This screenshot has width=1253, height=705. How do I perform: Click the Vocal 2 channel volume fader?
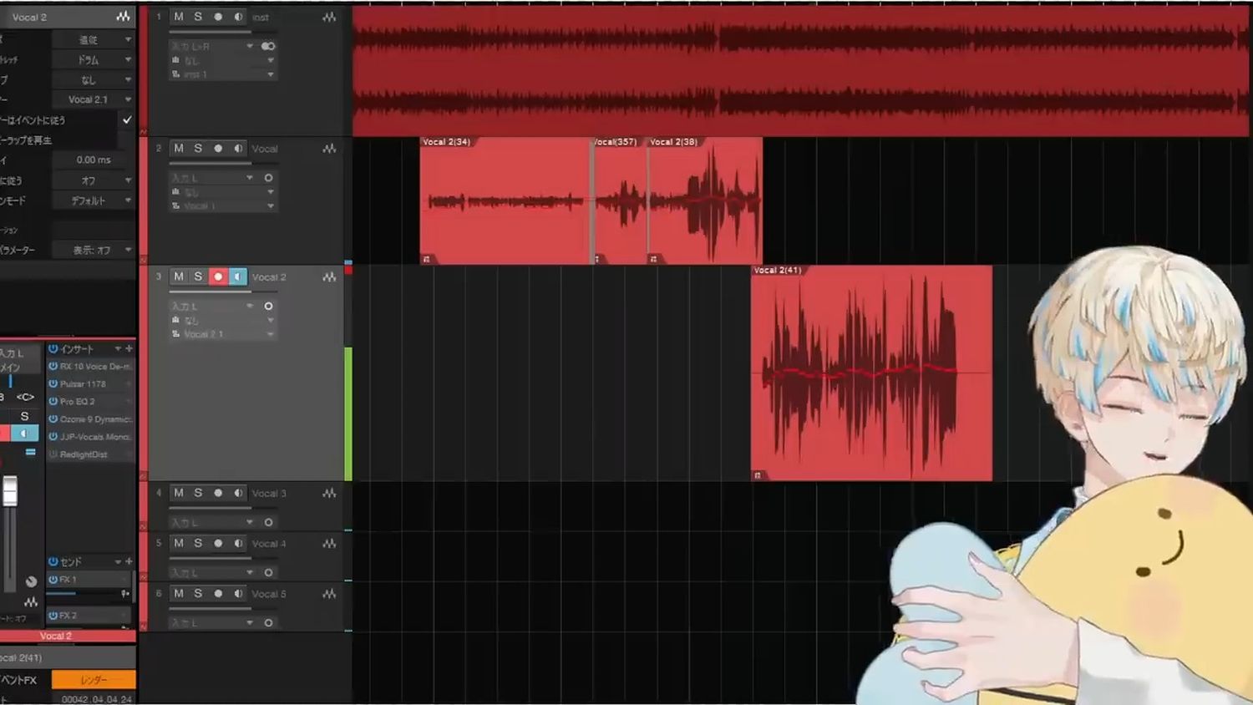pos(10,491)
